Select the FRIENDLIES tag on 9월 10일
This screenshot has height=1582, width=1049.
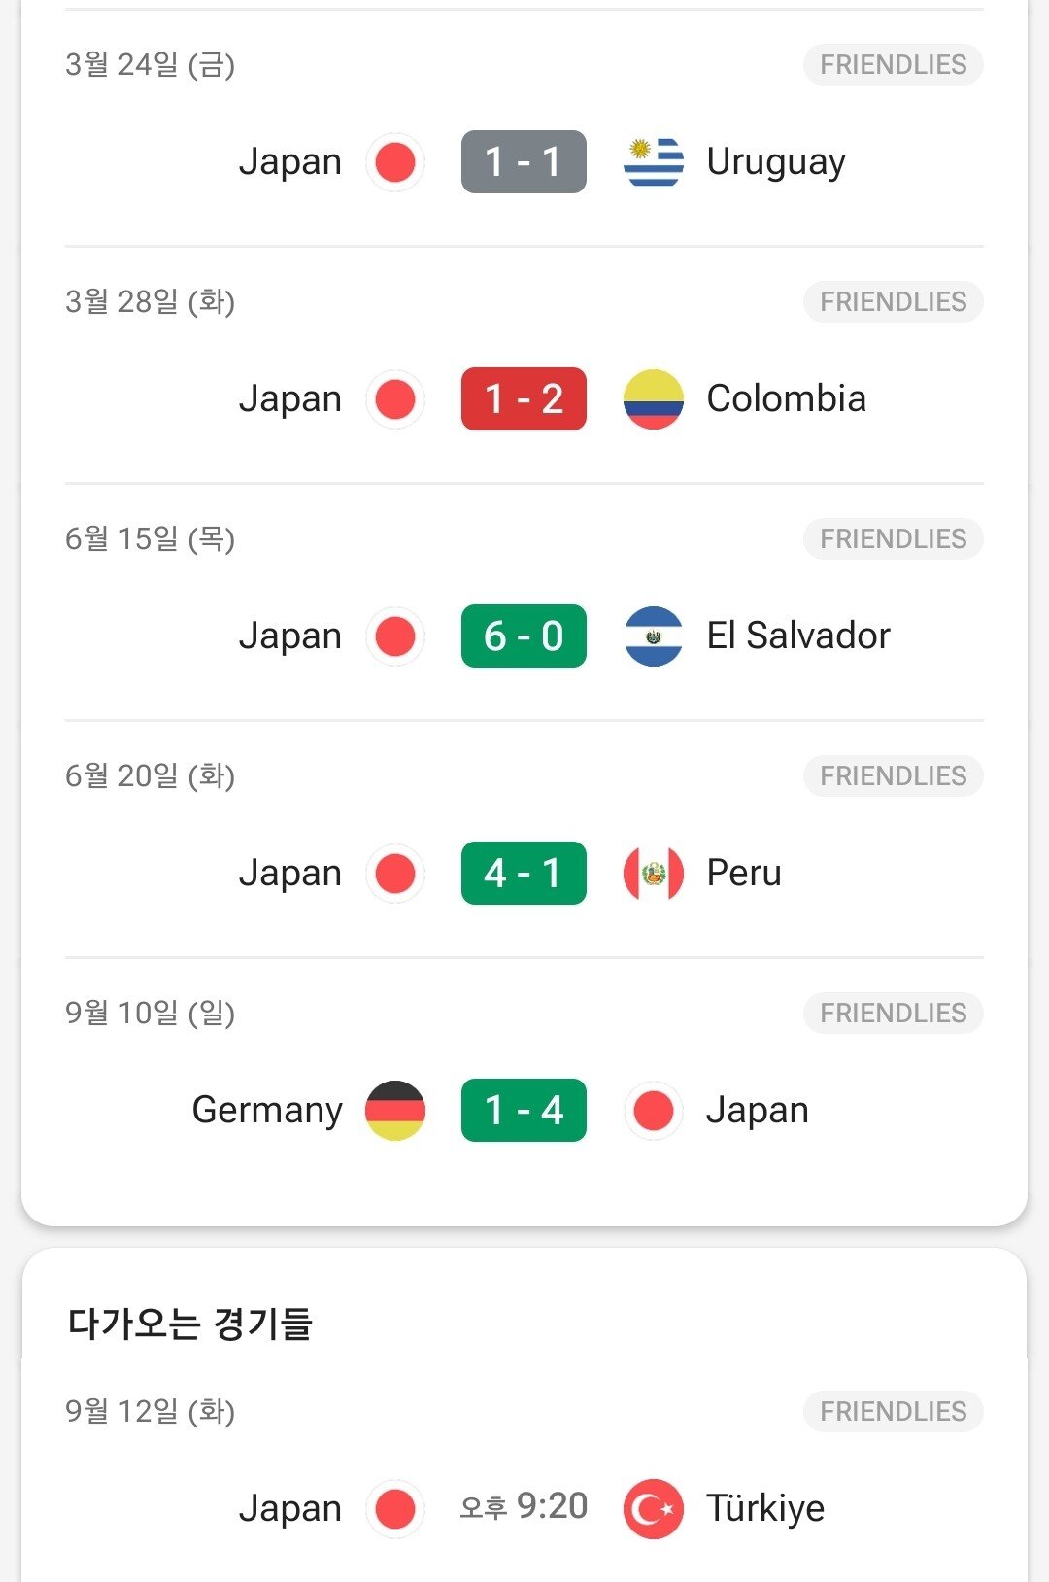click(893, 1014)
